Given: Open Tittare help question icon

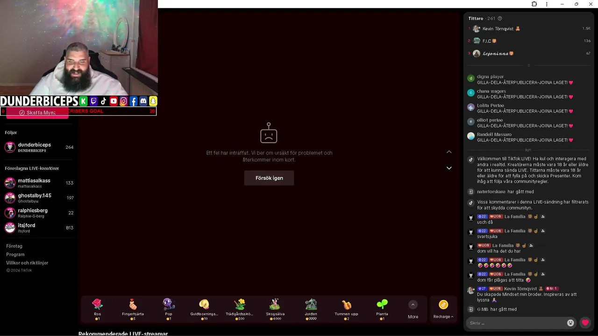Looking at the screenshot, I should [500, 18].
